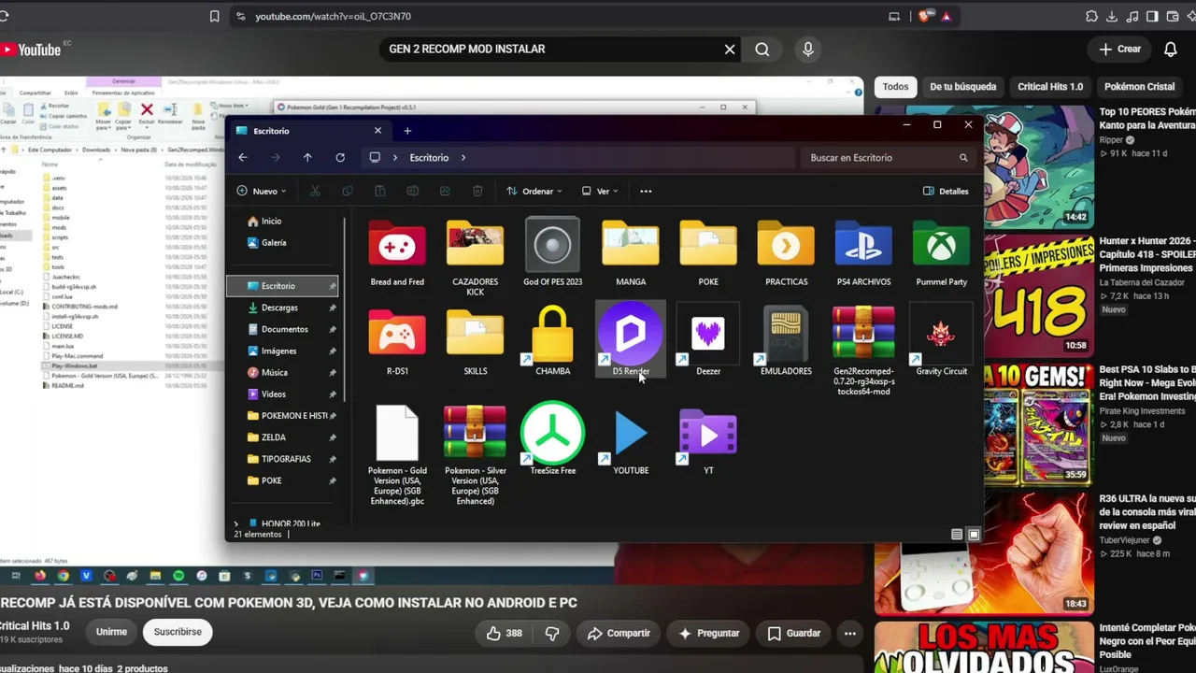Unpin Descargas using its pin icon
Screen dimensions: 1196x673
coord(333,308)
